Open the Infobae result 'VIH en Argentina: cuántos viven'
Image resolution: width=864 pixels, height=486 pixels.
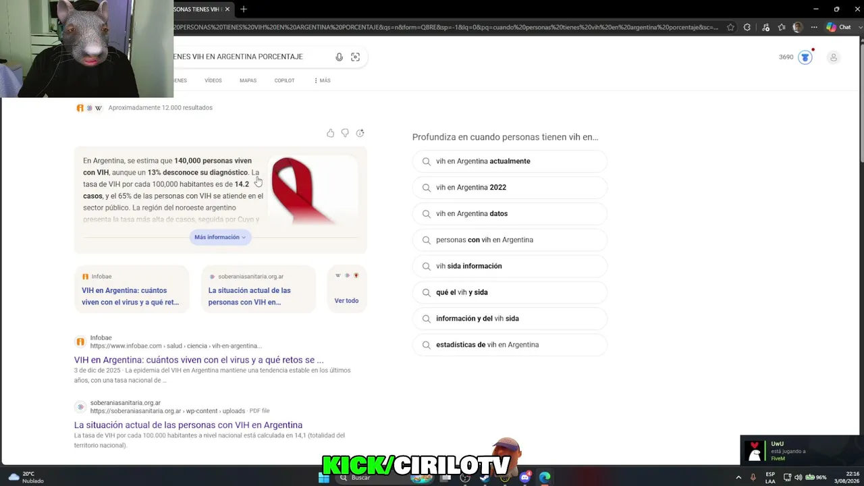point(198,360)
